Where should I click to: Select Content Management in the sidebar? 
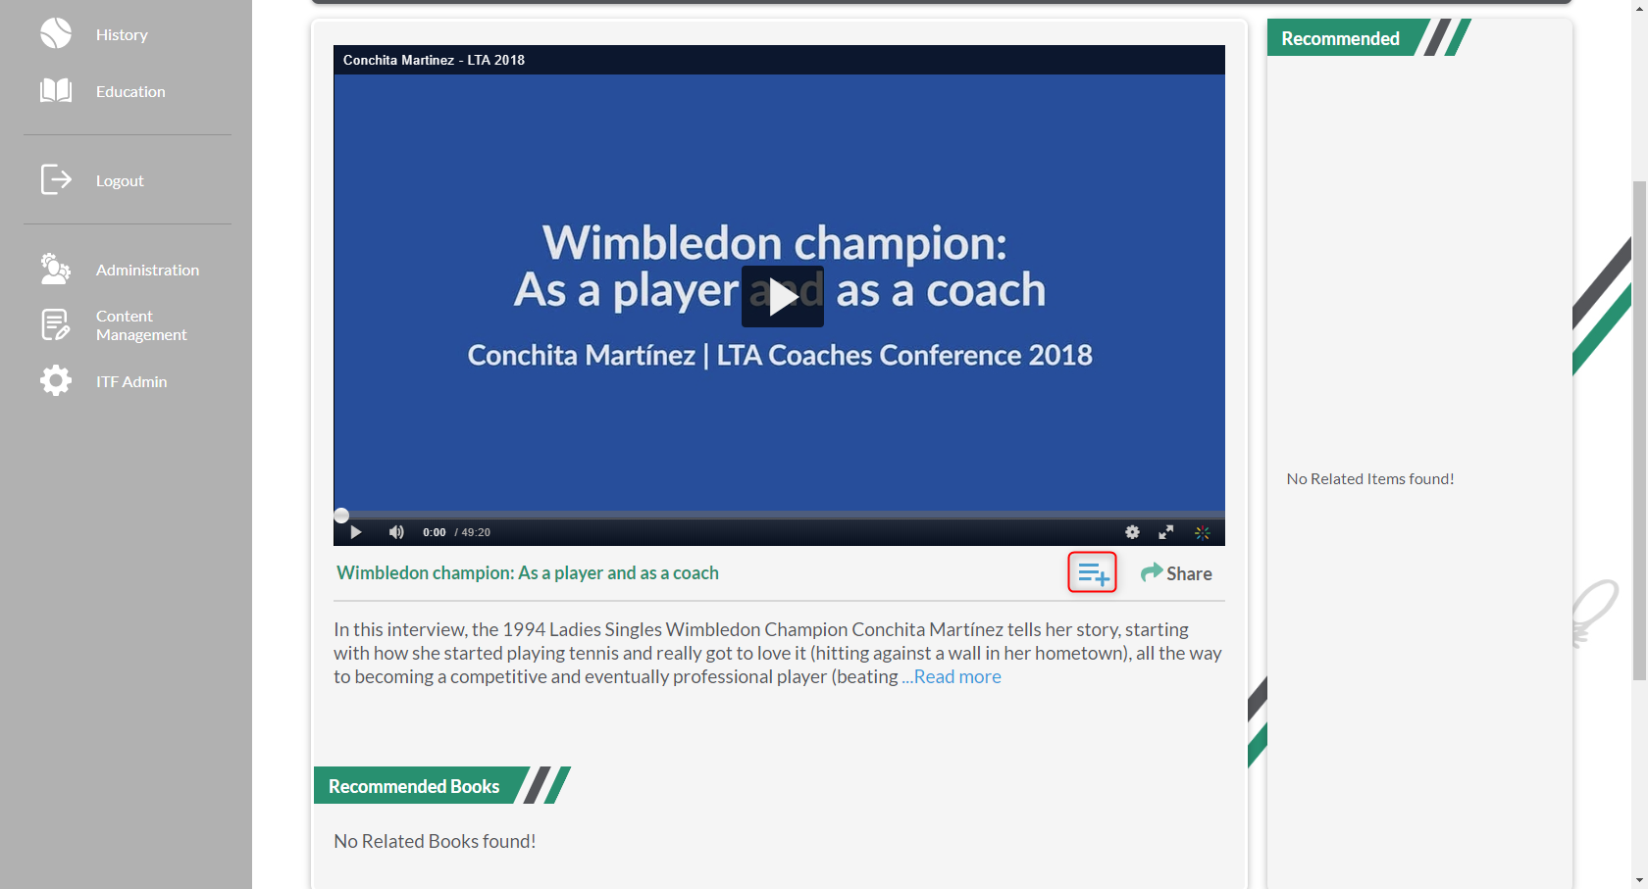[141, 325]
